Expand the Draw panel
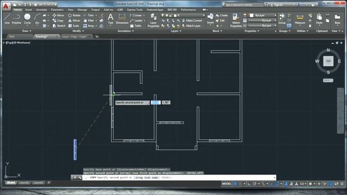 27,31
